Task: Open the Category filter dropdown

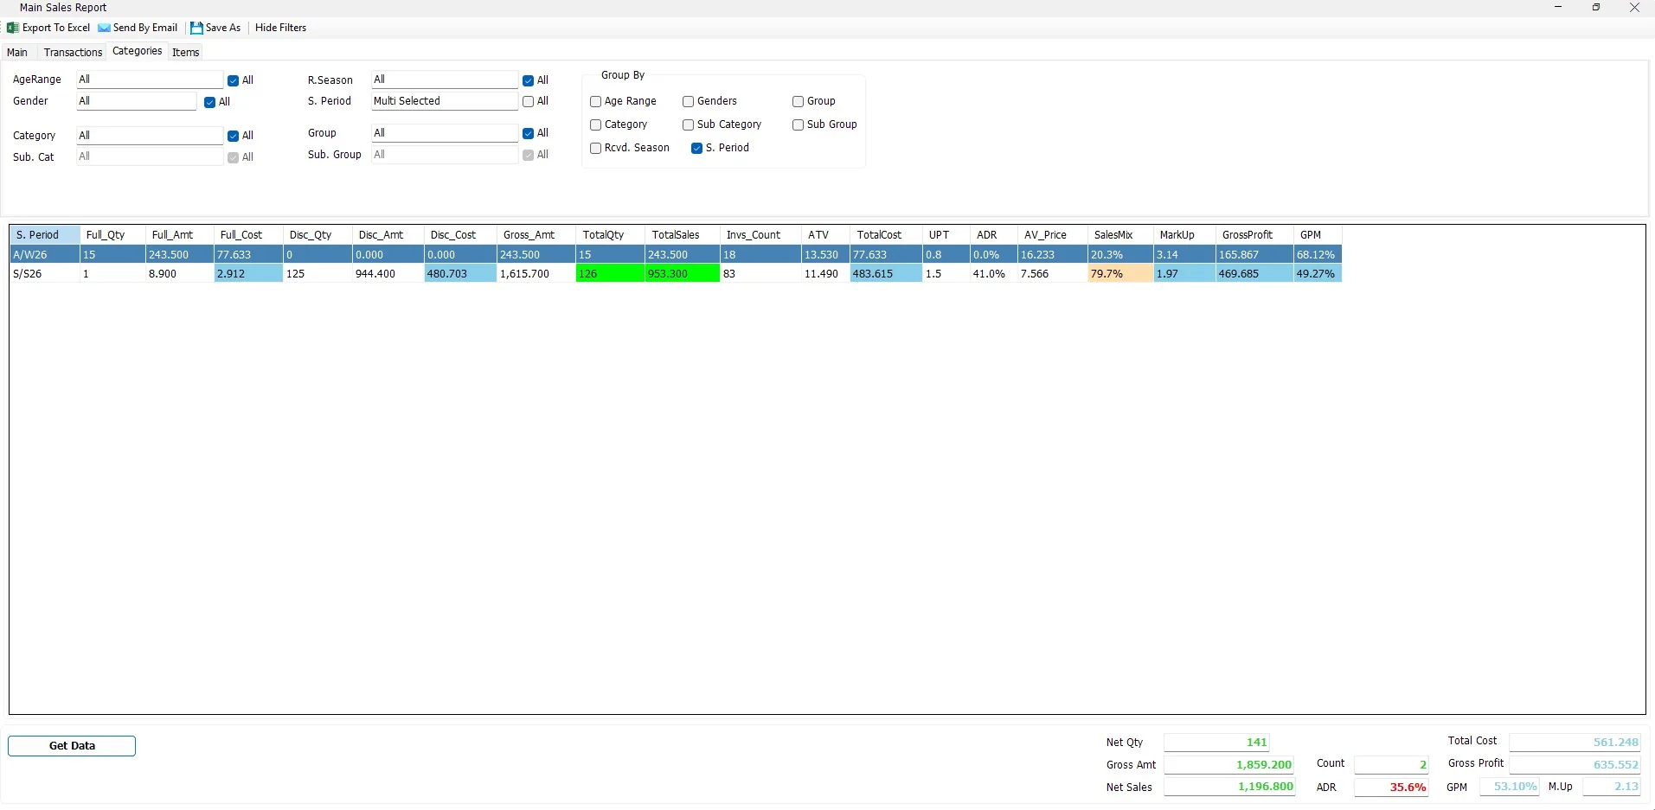Action: click(x=150, y=136)
